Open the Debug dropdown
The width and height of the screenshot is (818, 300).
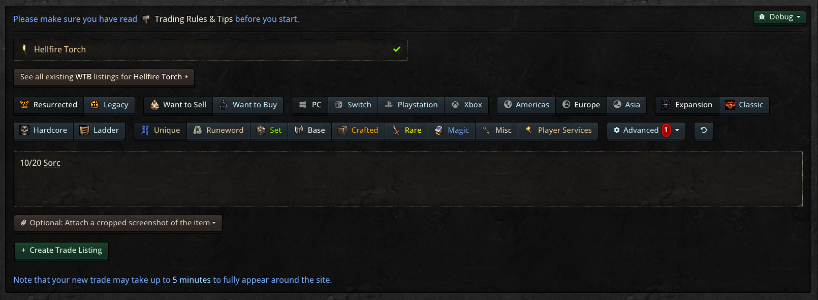(779, 17)
